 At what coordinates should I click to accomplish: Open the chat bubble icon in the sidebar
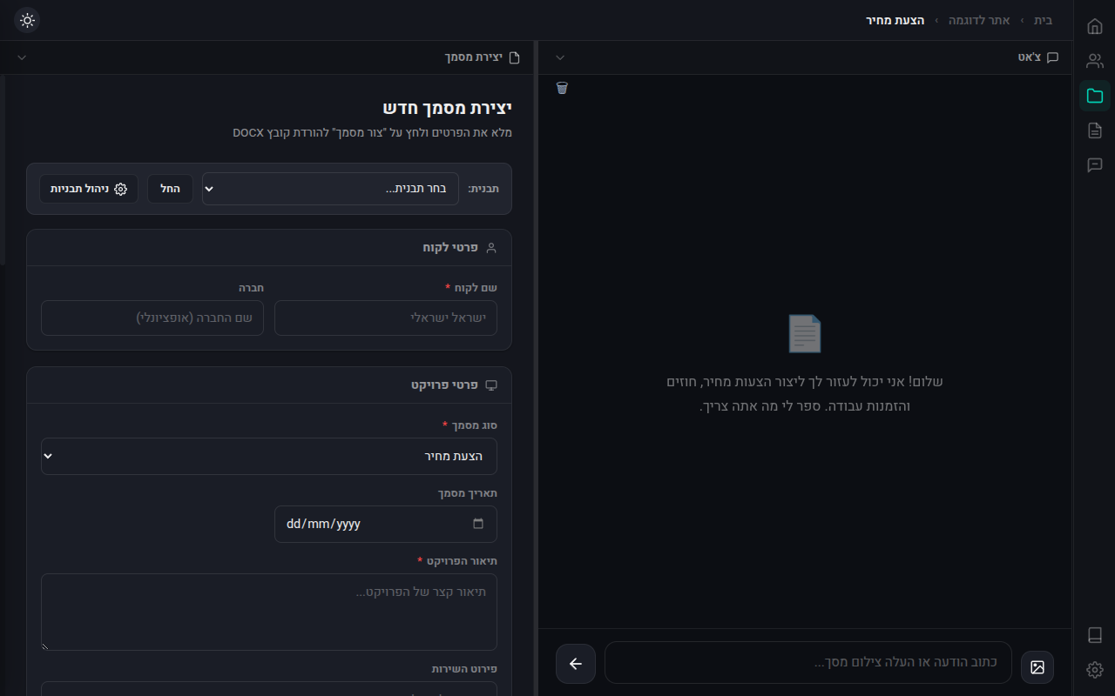pos(1095,165)
